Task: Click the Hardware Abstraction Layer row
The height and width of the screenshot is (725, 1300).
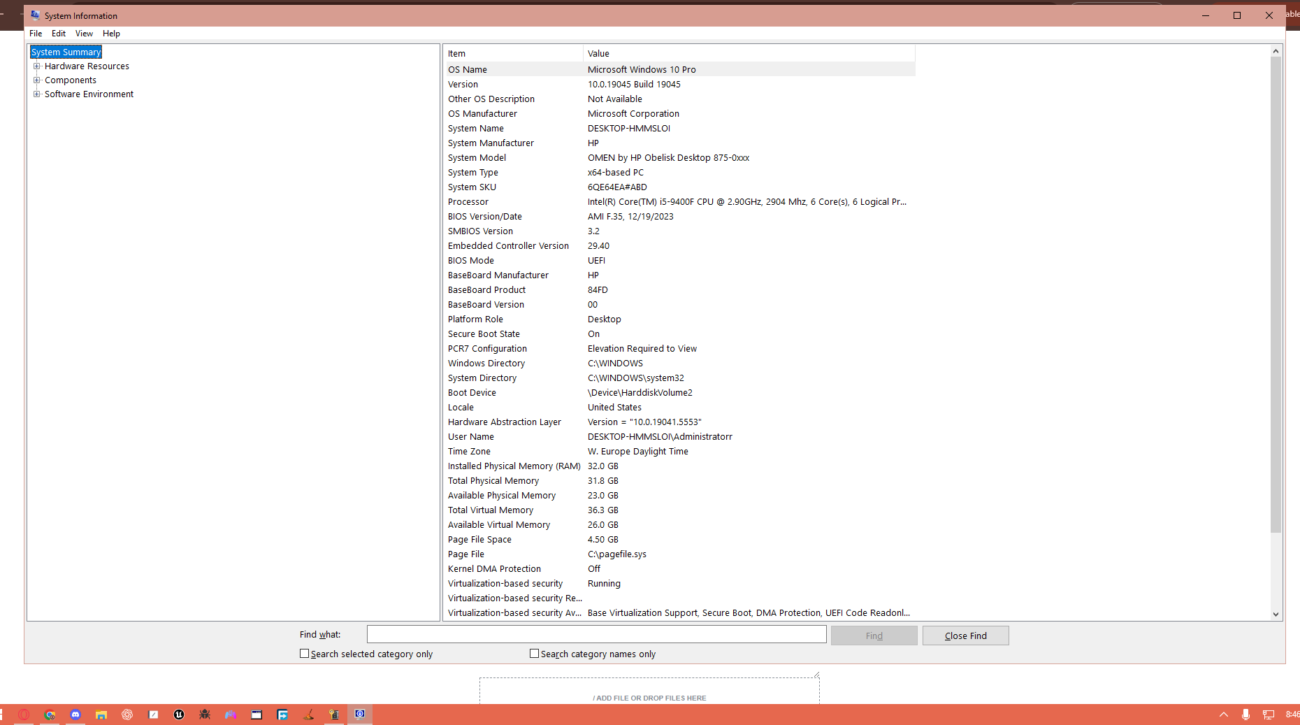Action: (x=680, y=422)
